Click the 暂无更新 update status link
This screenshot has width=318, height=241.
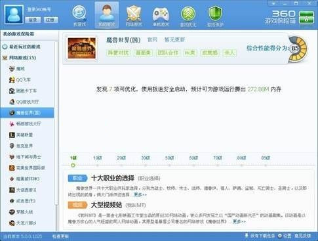174,40
